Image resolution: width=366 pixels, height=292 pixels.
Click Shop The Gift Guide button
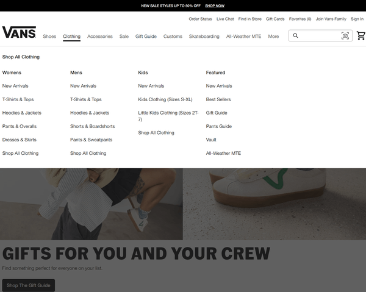click(x=29, y=285)
